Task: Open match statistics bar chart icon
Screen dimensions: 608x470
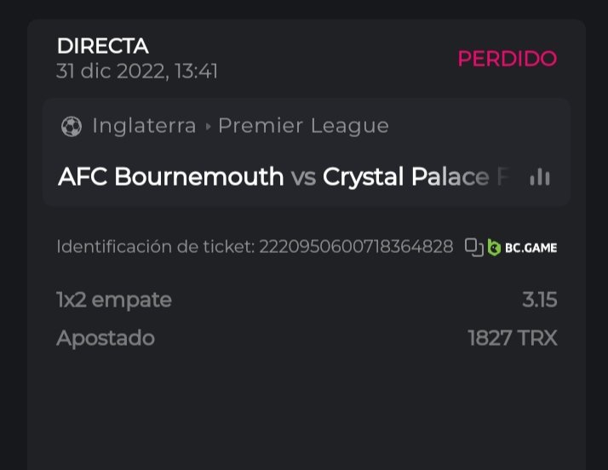Action: point(540,177)
